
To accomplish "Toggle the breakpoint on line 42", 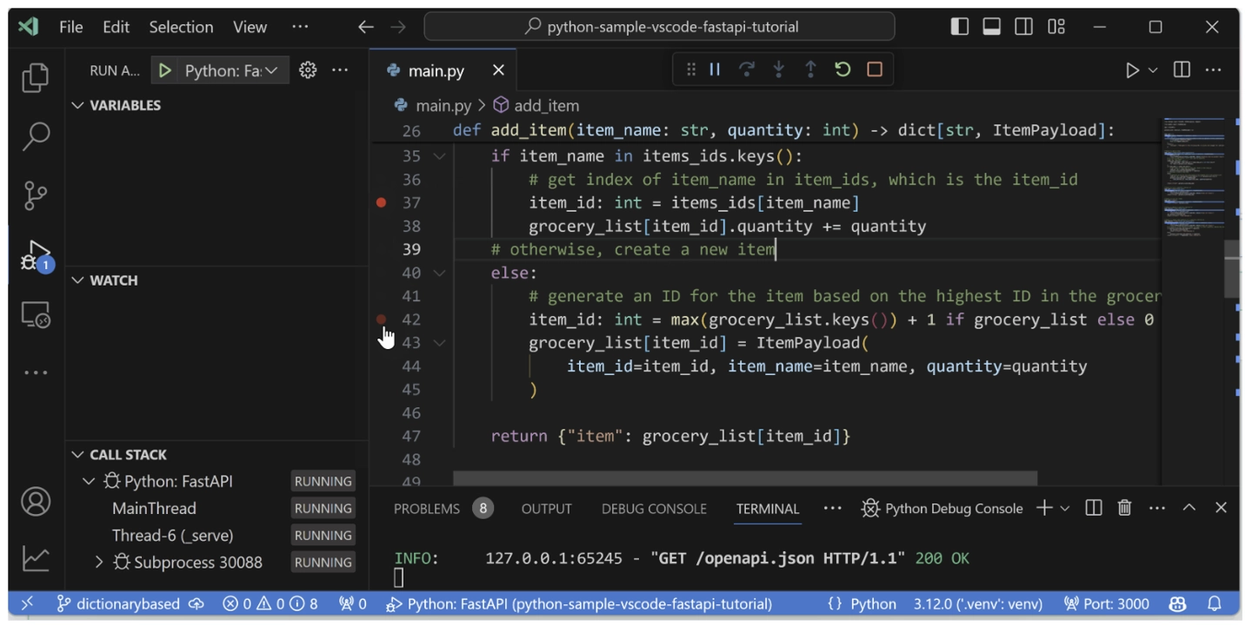I will pyautogui.click(x=381, y=319).
